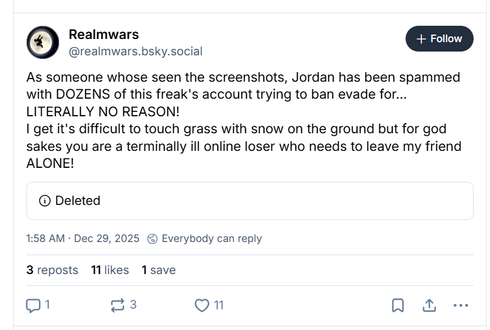Visit the @realmwars.bsky.social handle link
Viewport: 490px width, 330px height.
coord(135,52)
